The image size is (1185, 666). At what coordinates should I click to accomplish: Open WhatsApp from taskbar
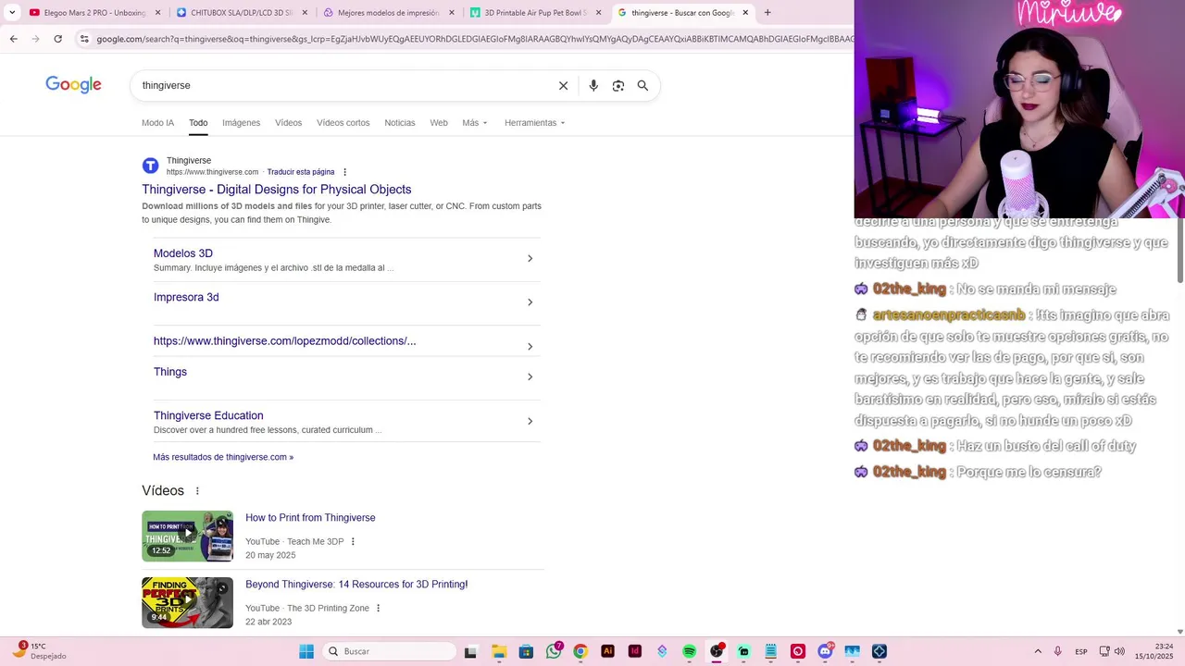pyautogui.click(x=554, y=651)
